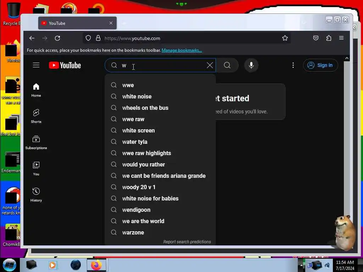Select the YouTube browser tab

[x=77, y=23]
